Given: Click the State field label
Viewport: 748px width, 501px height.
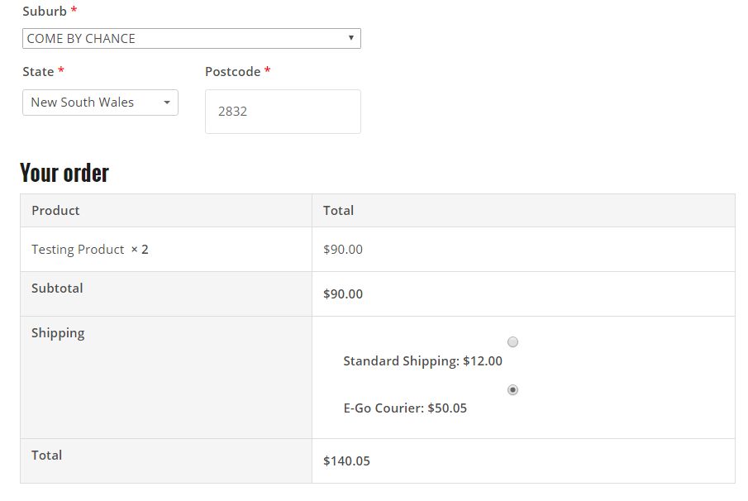Looking at the screenshot, I should point(38,72).
